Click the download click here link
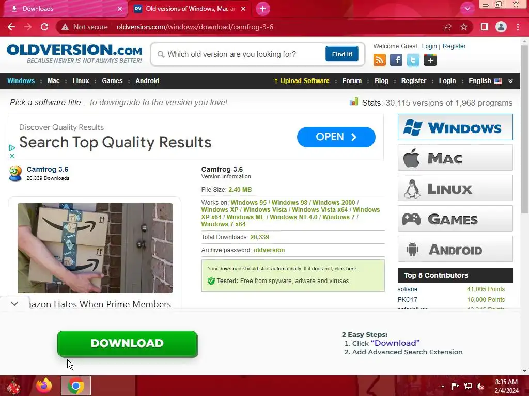This screenshot has height=396, width=529. (346, 268)
